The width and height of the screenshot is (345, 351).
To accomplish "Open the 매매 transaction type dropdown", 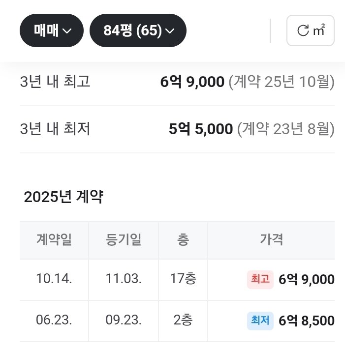I will pyautogui.click(x=52, y=30).
